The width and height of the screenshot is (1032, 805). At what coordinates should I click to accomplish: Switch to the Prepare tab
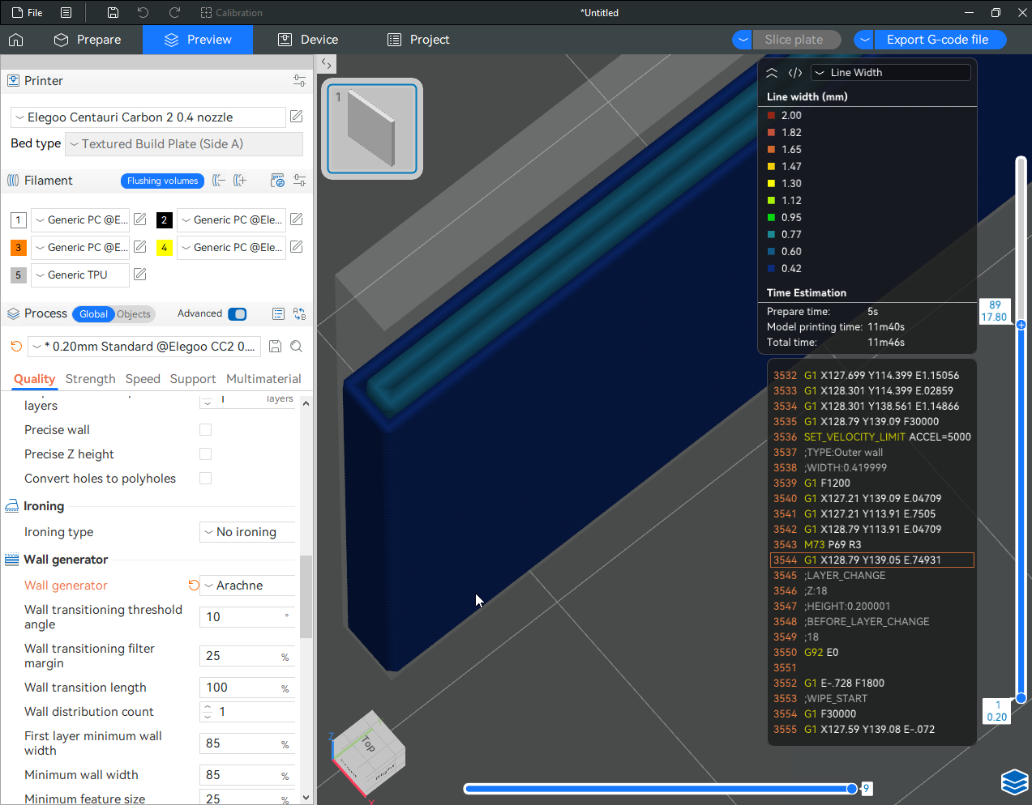click(88, 40)
